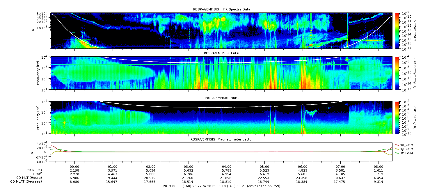Click the EuEu panel PSD color bar

pos(397,73)
